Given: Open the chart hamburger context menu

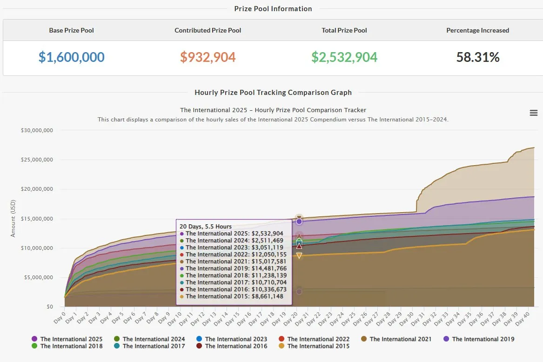Looking at the screenshot, I should point(533,113).
